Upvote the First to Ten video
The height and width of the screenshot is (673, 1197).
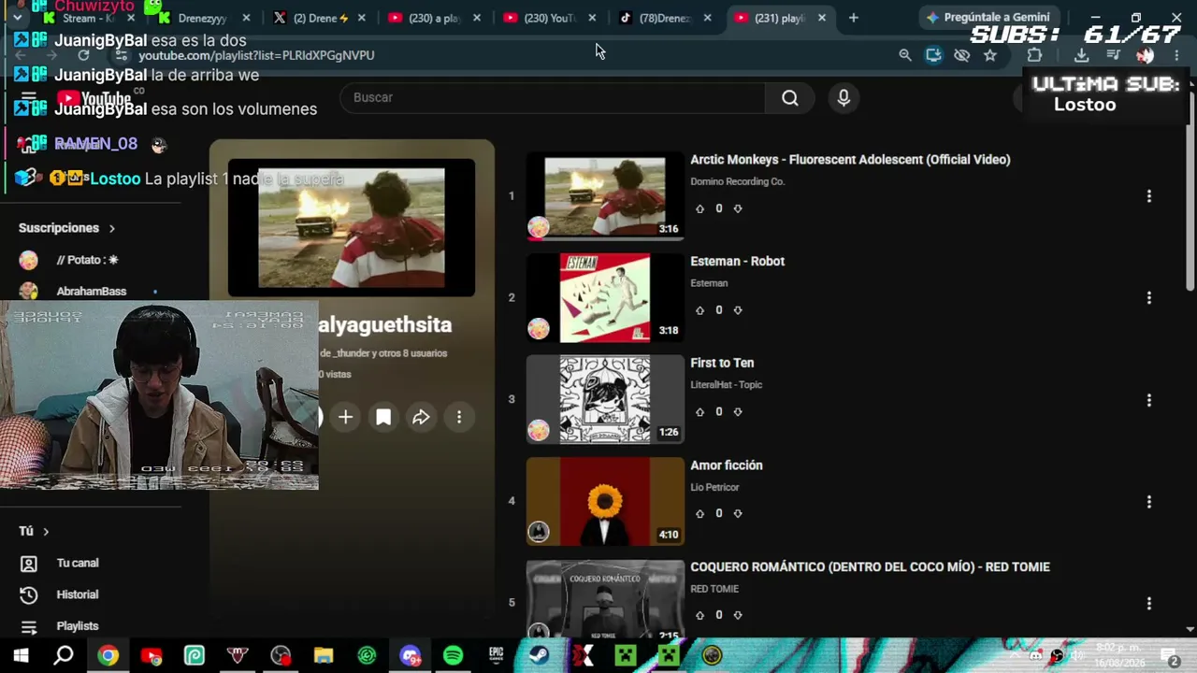point(699,412)
